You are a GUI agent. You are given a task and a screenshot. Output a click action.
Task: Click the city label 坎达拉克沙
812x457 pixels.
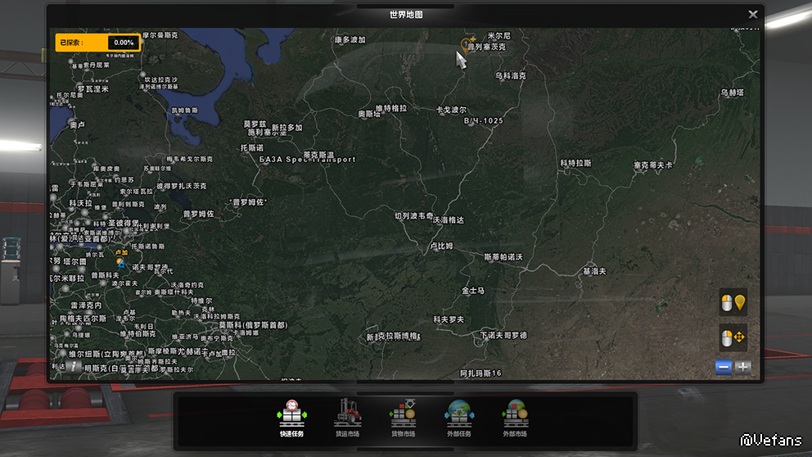tap(161, 79)
